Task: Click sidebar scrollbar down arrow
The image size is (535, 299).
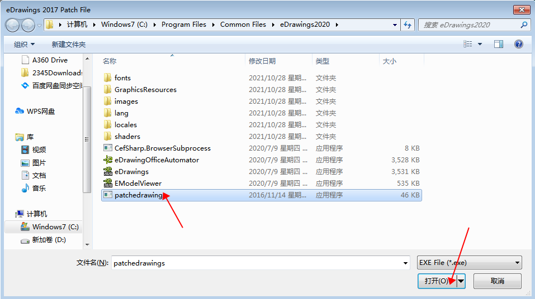Action: [87, 244]
